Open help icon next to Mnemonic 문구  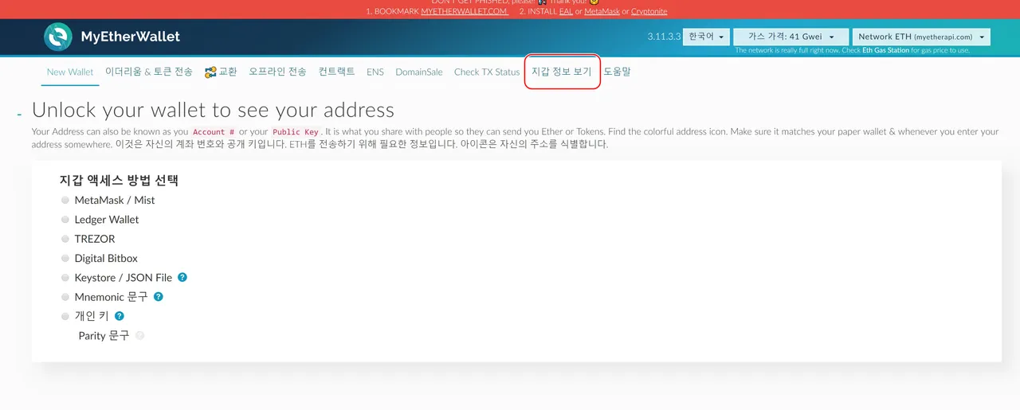[x=158, y=296]
